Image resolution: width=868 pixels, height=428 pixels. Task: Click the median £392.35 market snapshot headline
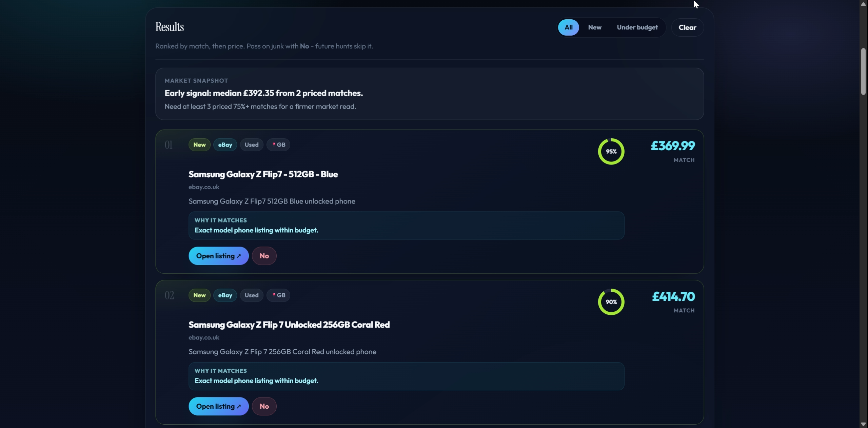point(264,93)
